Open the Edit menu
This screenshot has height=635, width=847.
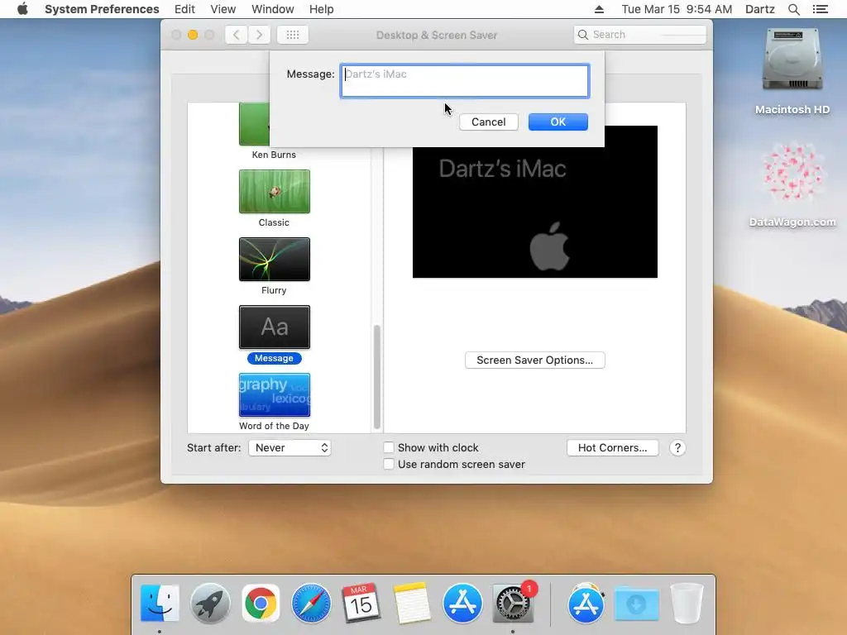tap(184, 9)
